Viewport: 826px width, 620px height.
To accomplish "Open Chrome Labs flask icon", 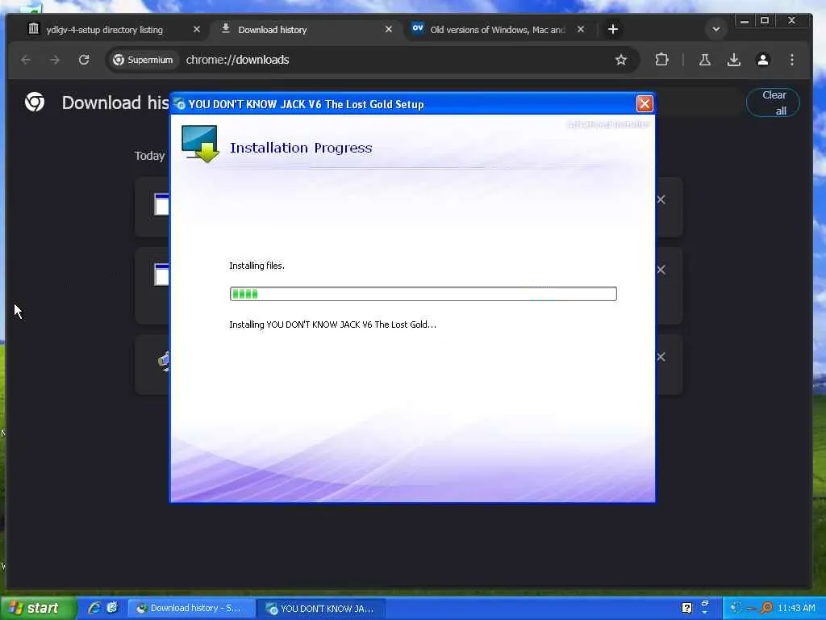I will point(705,60).
